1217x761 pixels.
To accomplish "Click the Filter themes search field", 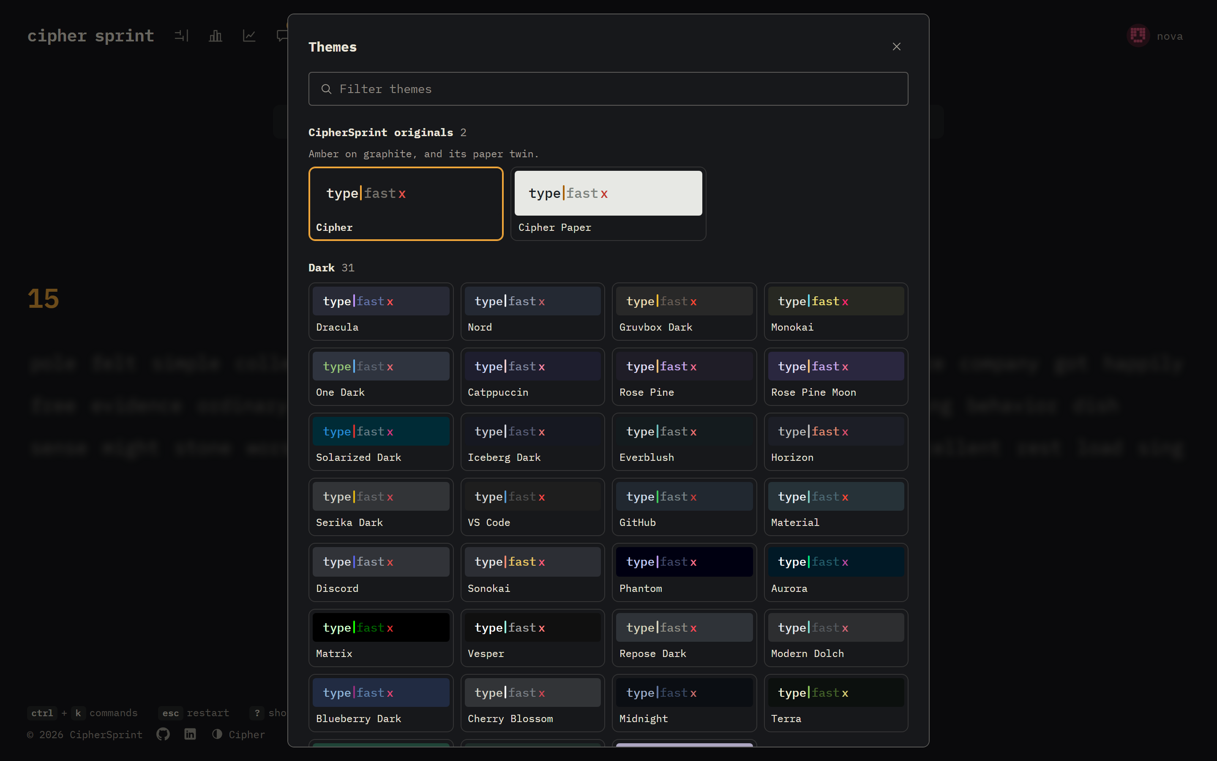I will [608, 89].
